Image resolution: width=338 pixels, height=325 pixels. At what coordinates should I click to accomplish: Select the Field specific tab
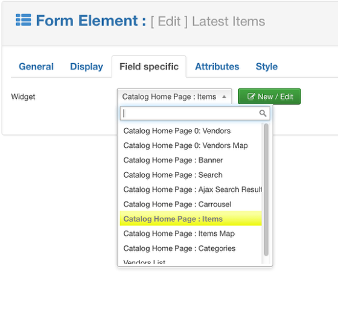point(149,66)
